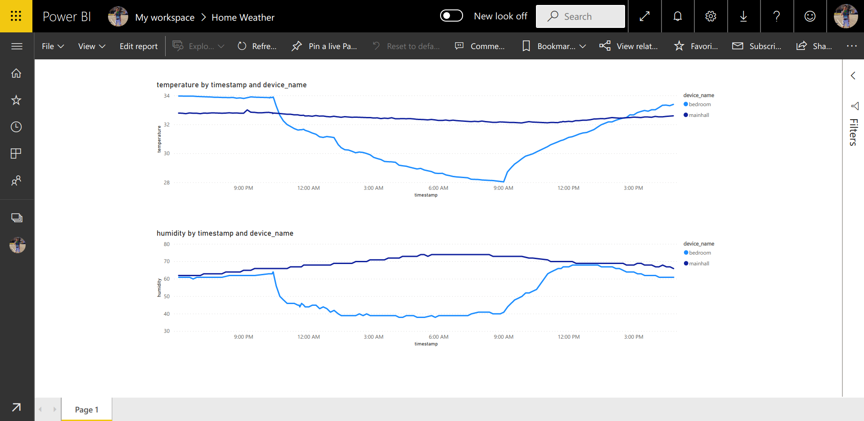Image resolution: width=864 pixels, height=421 pixels.
Task: Open the View menu
Action: (x=92, y=46)
